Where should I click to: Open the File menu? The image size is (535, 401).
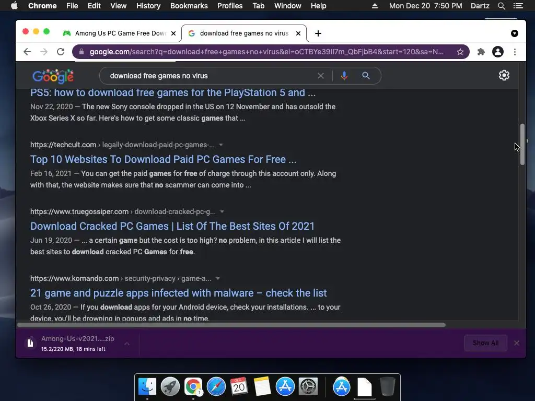[x=72, y=6]
